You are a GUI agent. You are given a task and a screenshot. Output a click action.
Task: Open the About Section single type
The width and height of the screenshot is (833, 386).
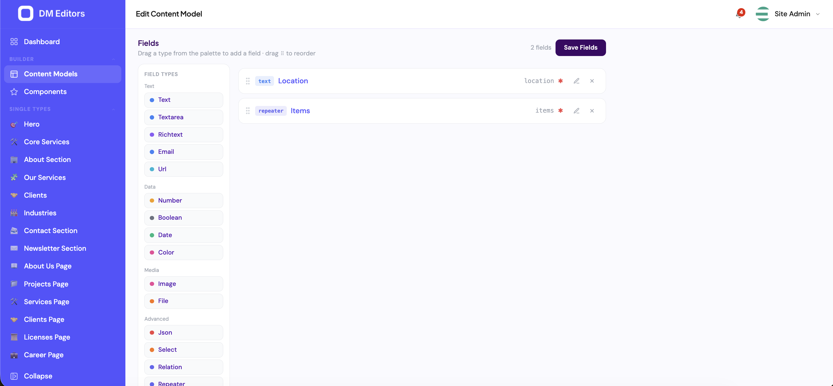63,160
